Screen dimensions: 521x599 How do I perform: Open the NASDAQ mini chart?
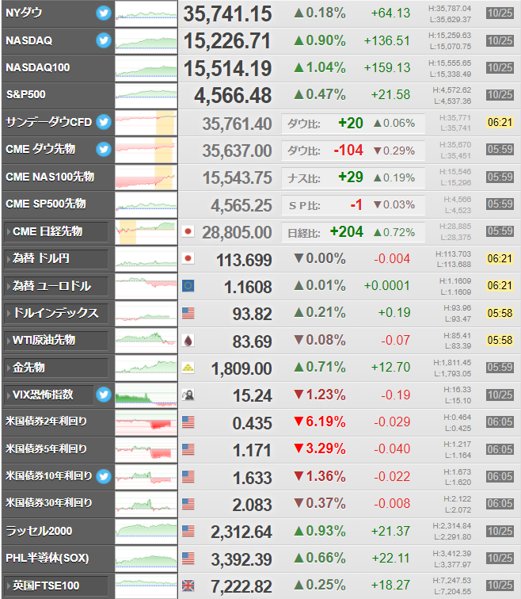click(146, 41)
